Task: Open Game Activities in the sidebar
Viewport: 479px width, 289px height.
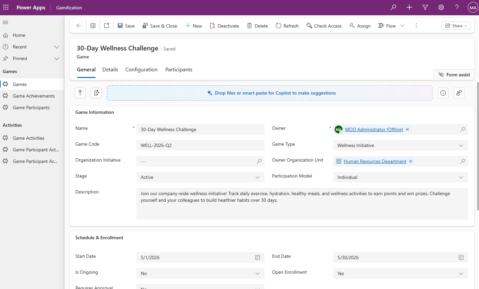Action: 32,138
